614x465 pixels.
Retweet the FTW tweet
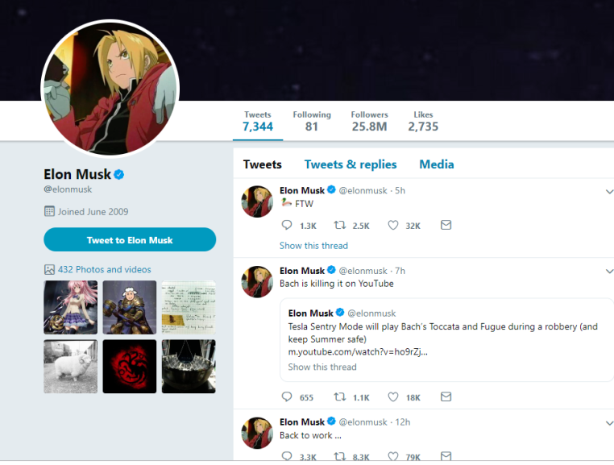coord(340,226)
